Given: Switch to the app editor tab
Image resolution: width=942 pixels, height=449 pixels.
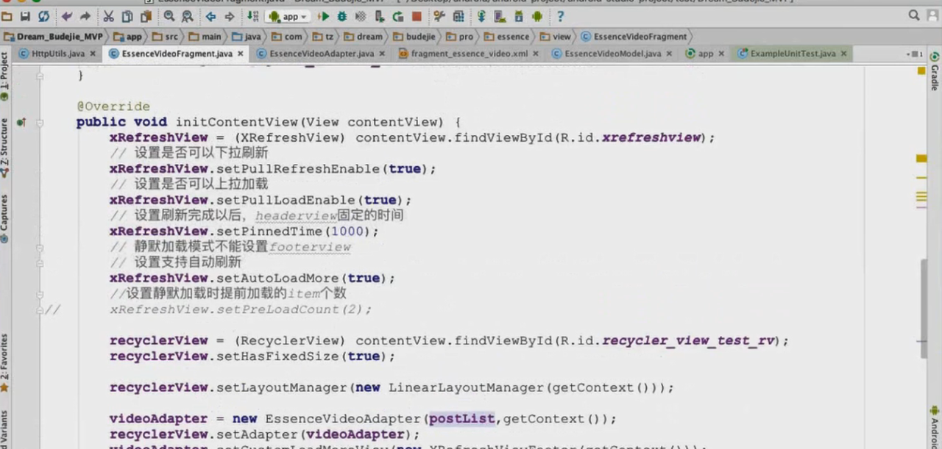Looking at the screenshot, I should pos(705,54).
